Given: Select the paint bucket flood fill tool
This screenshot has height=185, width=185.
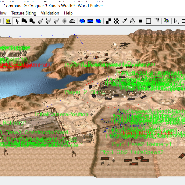Looking at the screenshot, I should (x=132, y=21).
